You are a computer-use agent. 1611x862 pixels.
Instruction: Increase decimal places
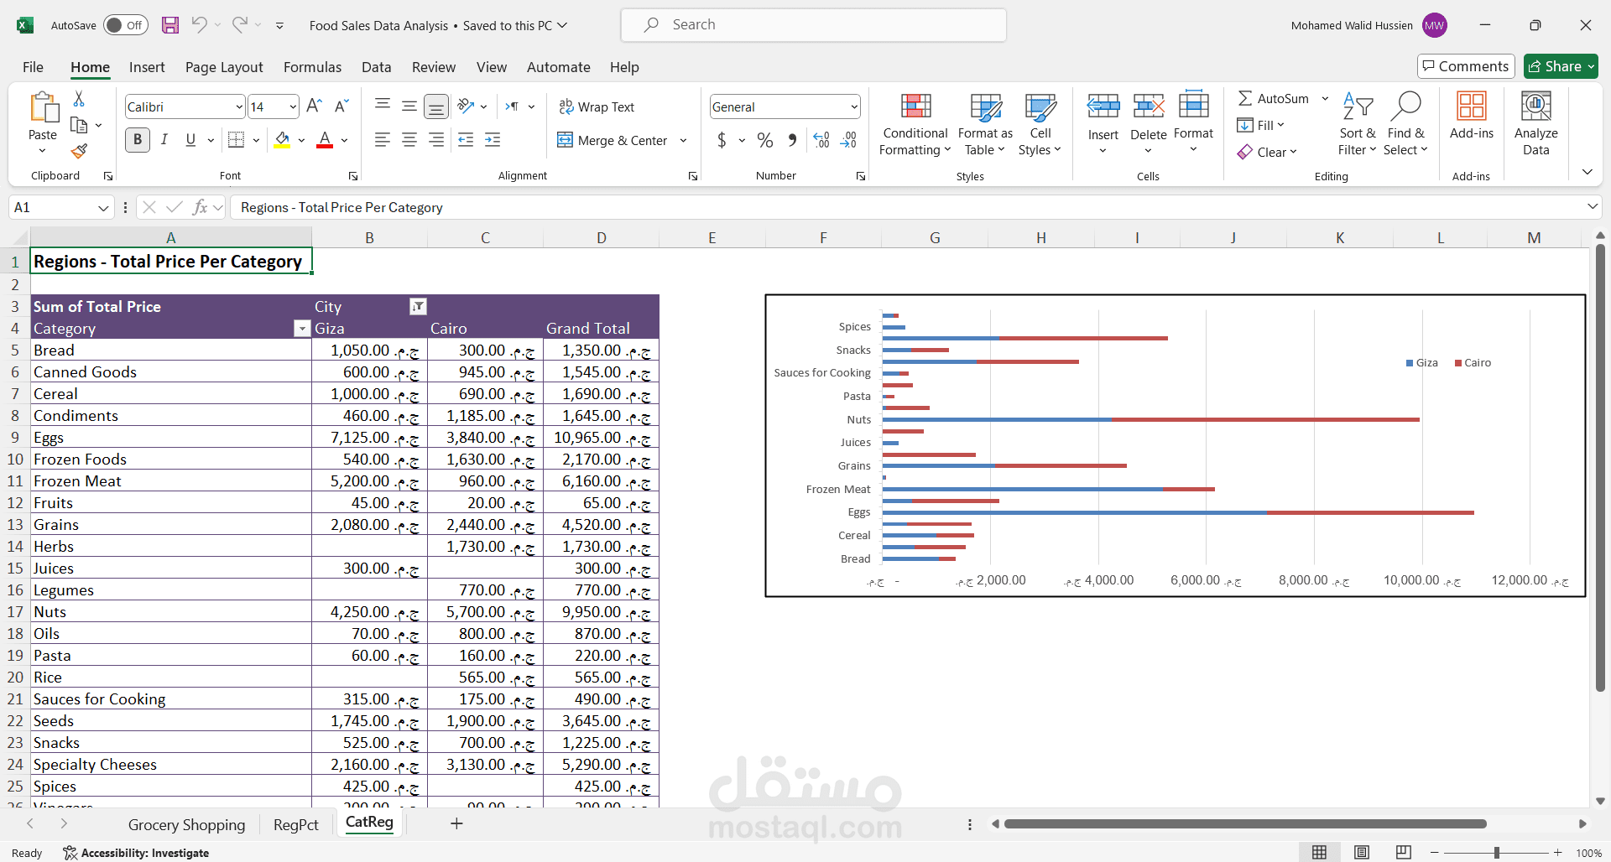click(821, 140)
